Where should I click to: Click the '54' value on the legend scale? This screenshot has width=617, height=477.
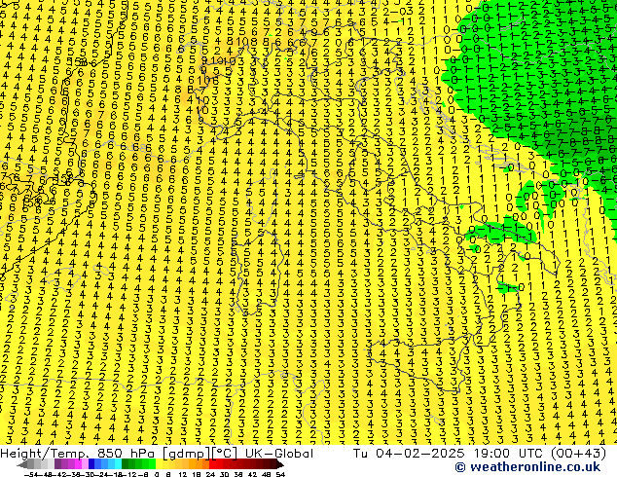click(x=280, y=475)
